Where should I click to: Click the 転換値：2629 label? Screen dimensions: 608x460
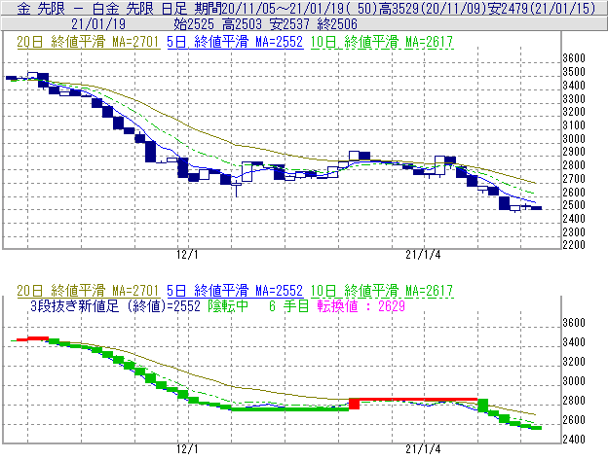[361, 306]
